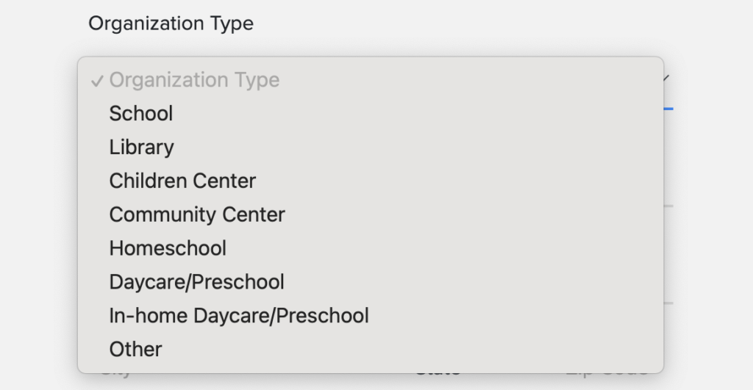753x390 pixels.
Task: Click the checkmark beside Organization Type placeholder
Action: (96, 80)
